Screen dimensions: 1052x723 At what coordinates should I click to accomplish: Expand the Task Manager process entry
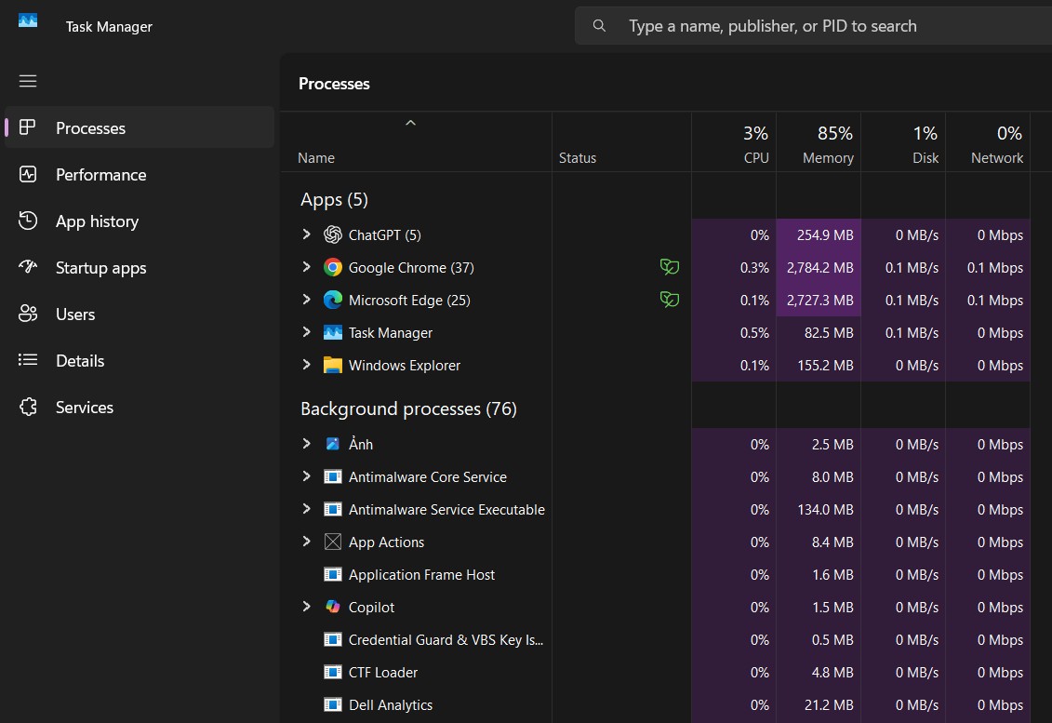[306, 332]
